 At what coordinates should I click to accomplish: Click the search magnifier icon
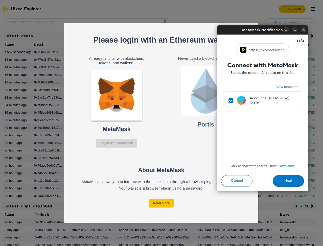[x=165, y=22]
